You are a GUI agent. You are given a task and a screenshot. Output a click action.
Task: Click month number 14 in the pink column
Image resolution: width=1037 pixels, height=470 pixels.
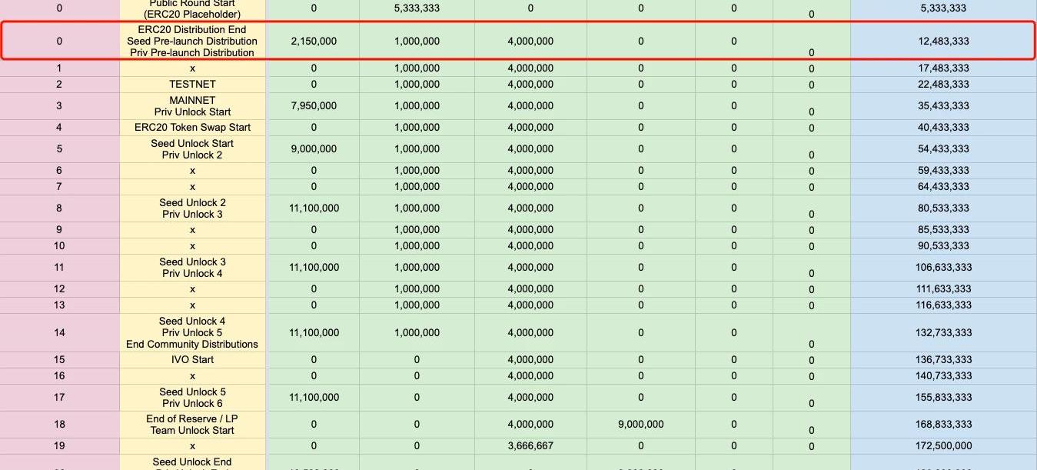[x=59, y=332]
